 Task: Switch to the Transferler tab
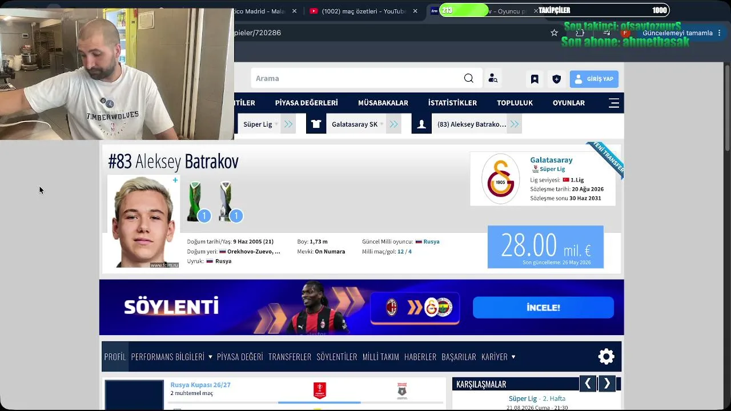(x=290, y=357)
